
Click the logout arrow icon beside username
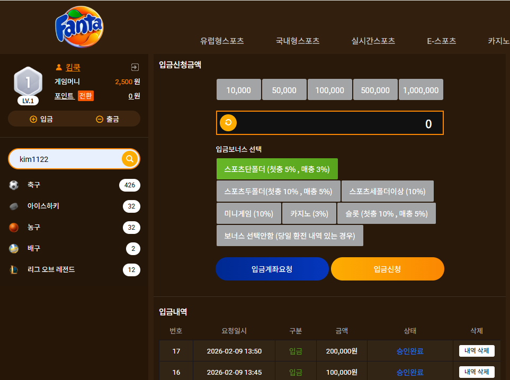pos(135,67)
